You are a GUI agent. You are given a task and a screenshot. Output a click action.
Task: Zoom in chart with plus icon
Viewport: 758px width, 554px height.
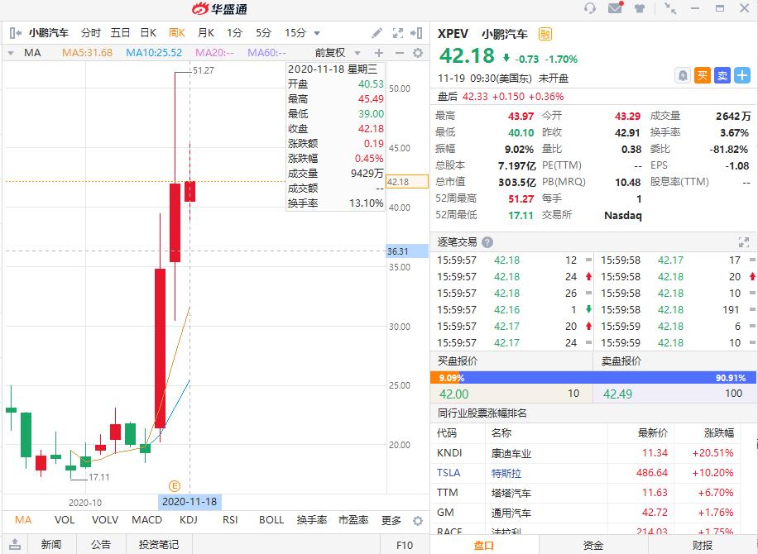(379, 53)
